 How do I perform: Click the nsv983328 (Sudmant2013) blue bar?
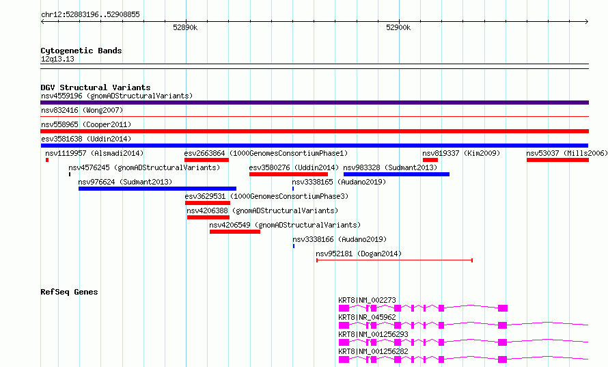click(x=396, y=174)
